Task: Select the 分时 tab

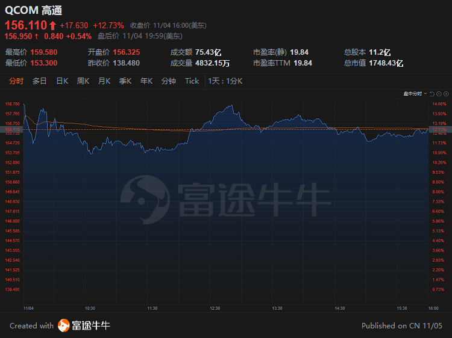Action: [x=16, y=81]
